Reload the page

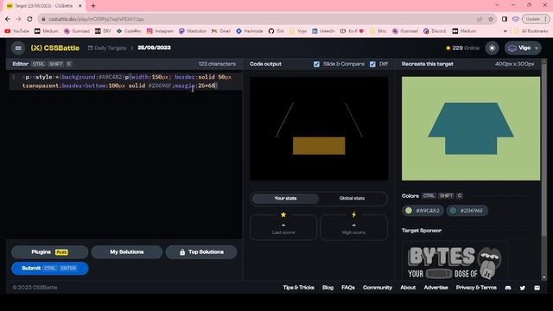pyautogui.click(x=29, y=19)
